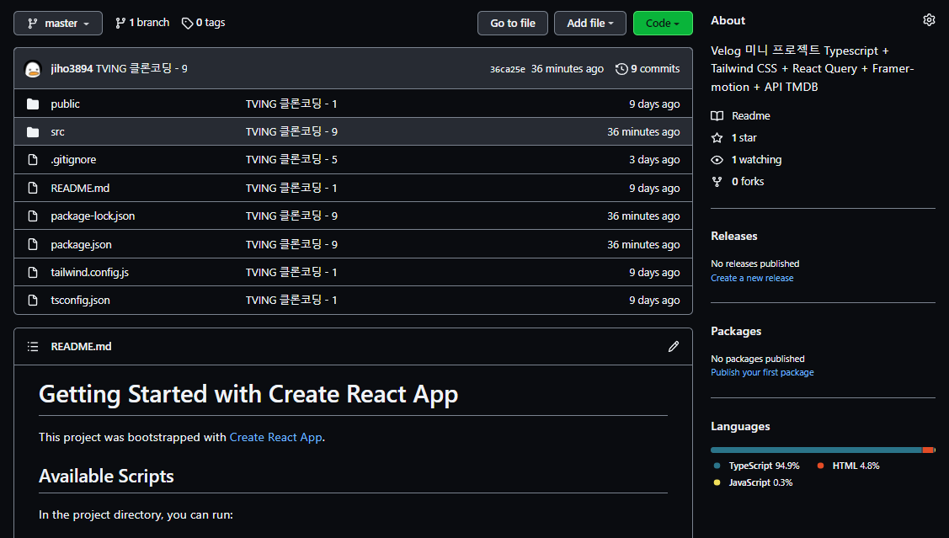
Task: Click the star icon beside 1 star
Action: pyautogui.click(x=717, y=138)
